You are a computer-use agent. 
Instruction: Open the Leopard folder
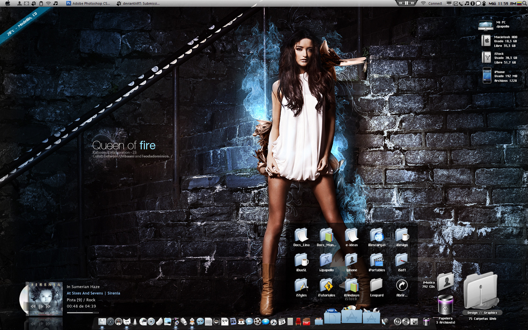pyautogui.click(x=377, y=285)
